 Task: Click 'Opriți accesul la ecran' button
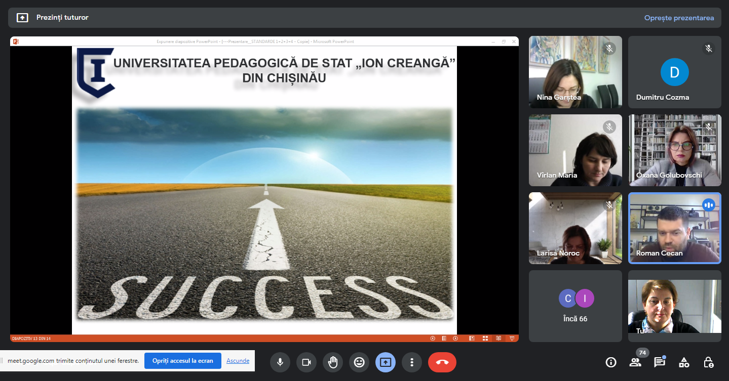(x=183, y=361)
